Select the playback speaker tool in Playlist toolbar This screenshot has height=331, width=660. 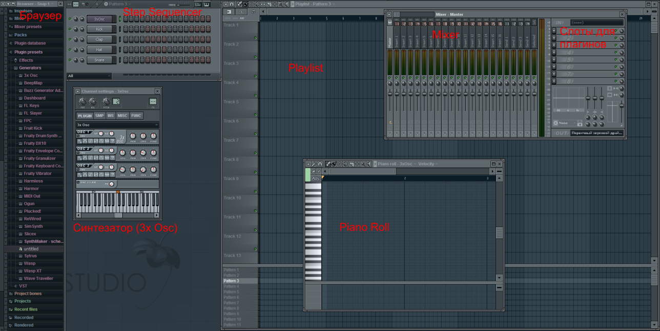coord(286,4)
